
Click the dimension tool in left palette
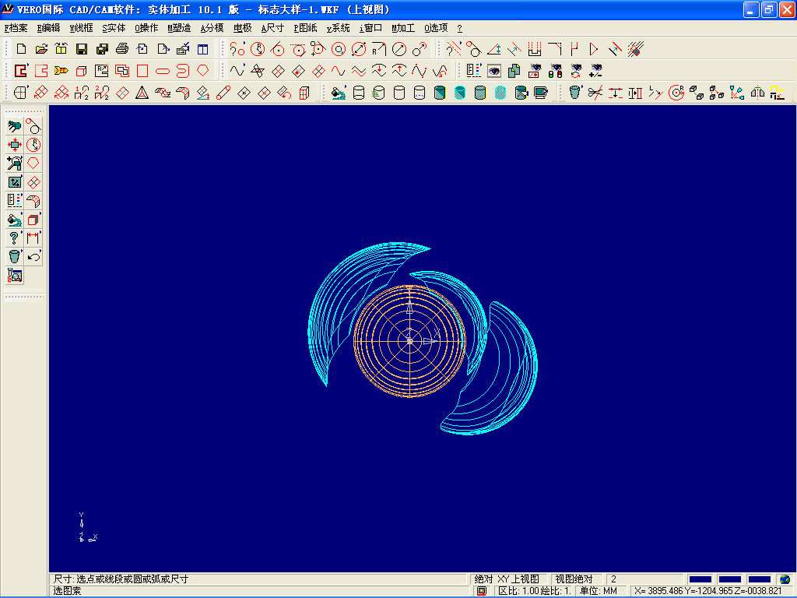[33, 238]
